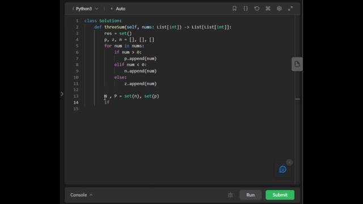Screen dimensions: 363x204
Task: Click on 'else:' keyword line
Action: tap(120, 77)
